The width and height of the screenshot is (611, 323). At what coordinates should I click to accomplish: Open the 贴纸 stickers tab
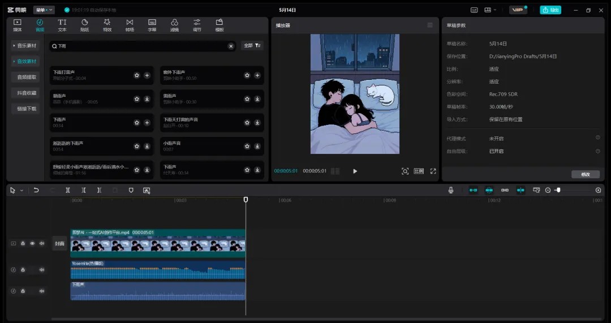point(84,25)
